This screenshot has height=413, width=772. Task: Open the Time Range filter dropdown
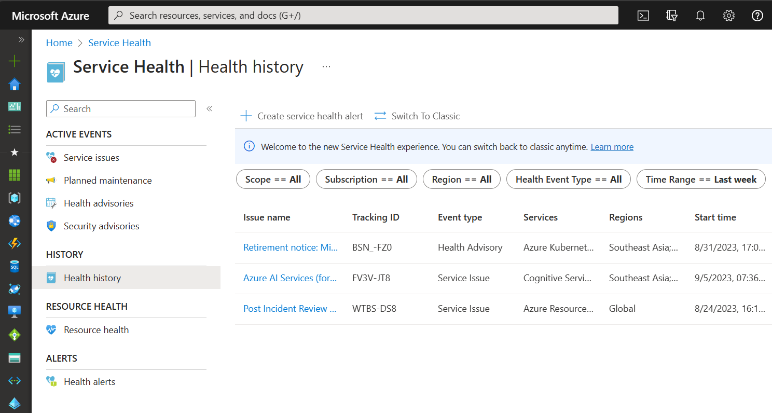700,180
